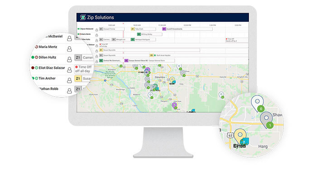Click the white map pin below the Dillon Hultz map label

[150, 95]
